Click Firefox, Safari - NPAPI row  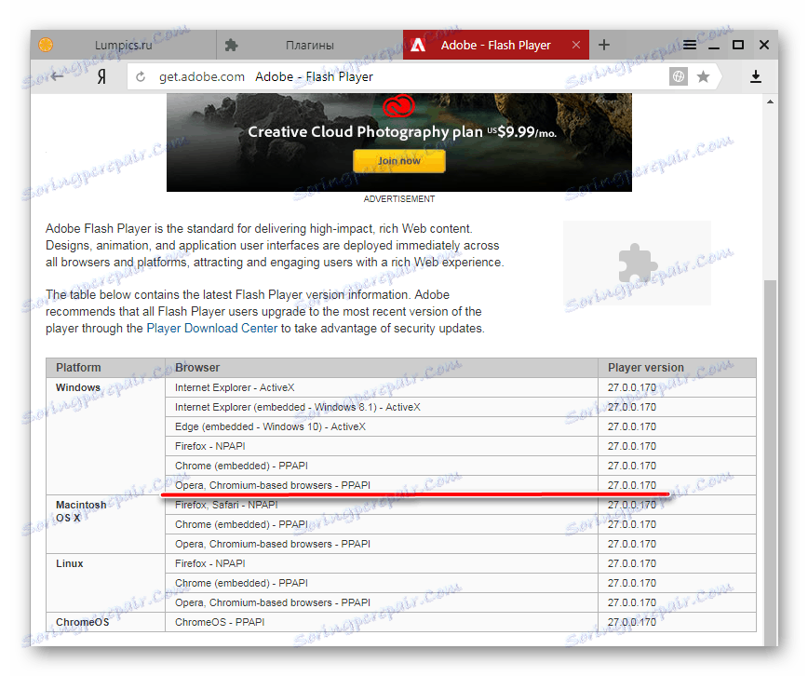(x=382, y=505)
